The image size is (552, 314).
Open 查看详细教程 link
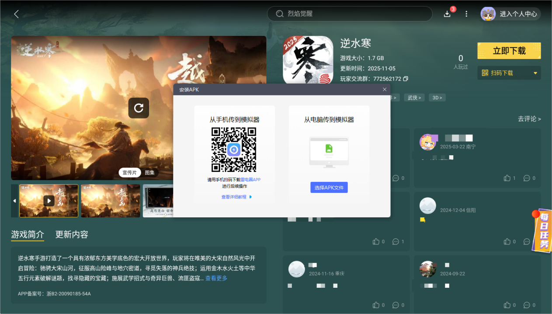point(236,197)
